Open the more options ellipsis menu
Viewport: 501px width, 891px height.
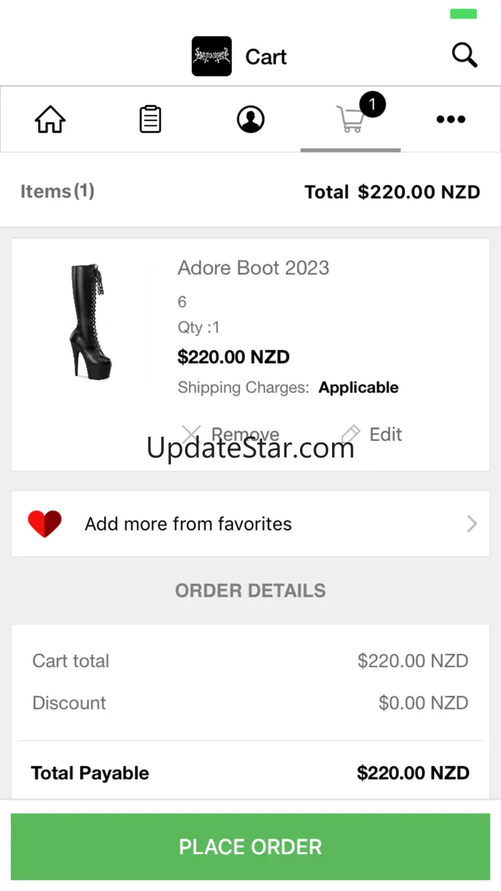pyautogui.click(x=451, y=119)
